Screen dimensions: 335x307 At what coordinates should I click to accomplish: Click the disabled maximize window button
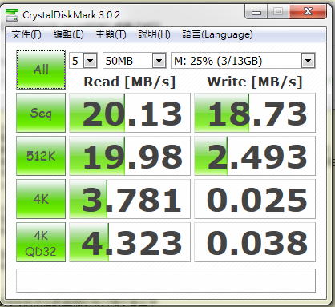pyautogui.click(x=278, y=12)
